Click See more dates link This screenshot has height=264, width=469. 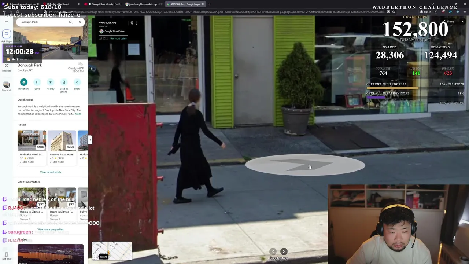point(118,38)
